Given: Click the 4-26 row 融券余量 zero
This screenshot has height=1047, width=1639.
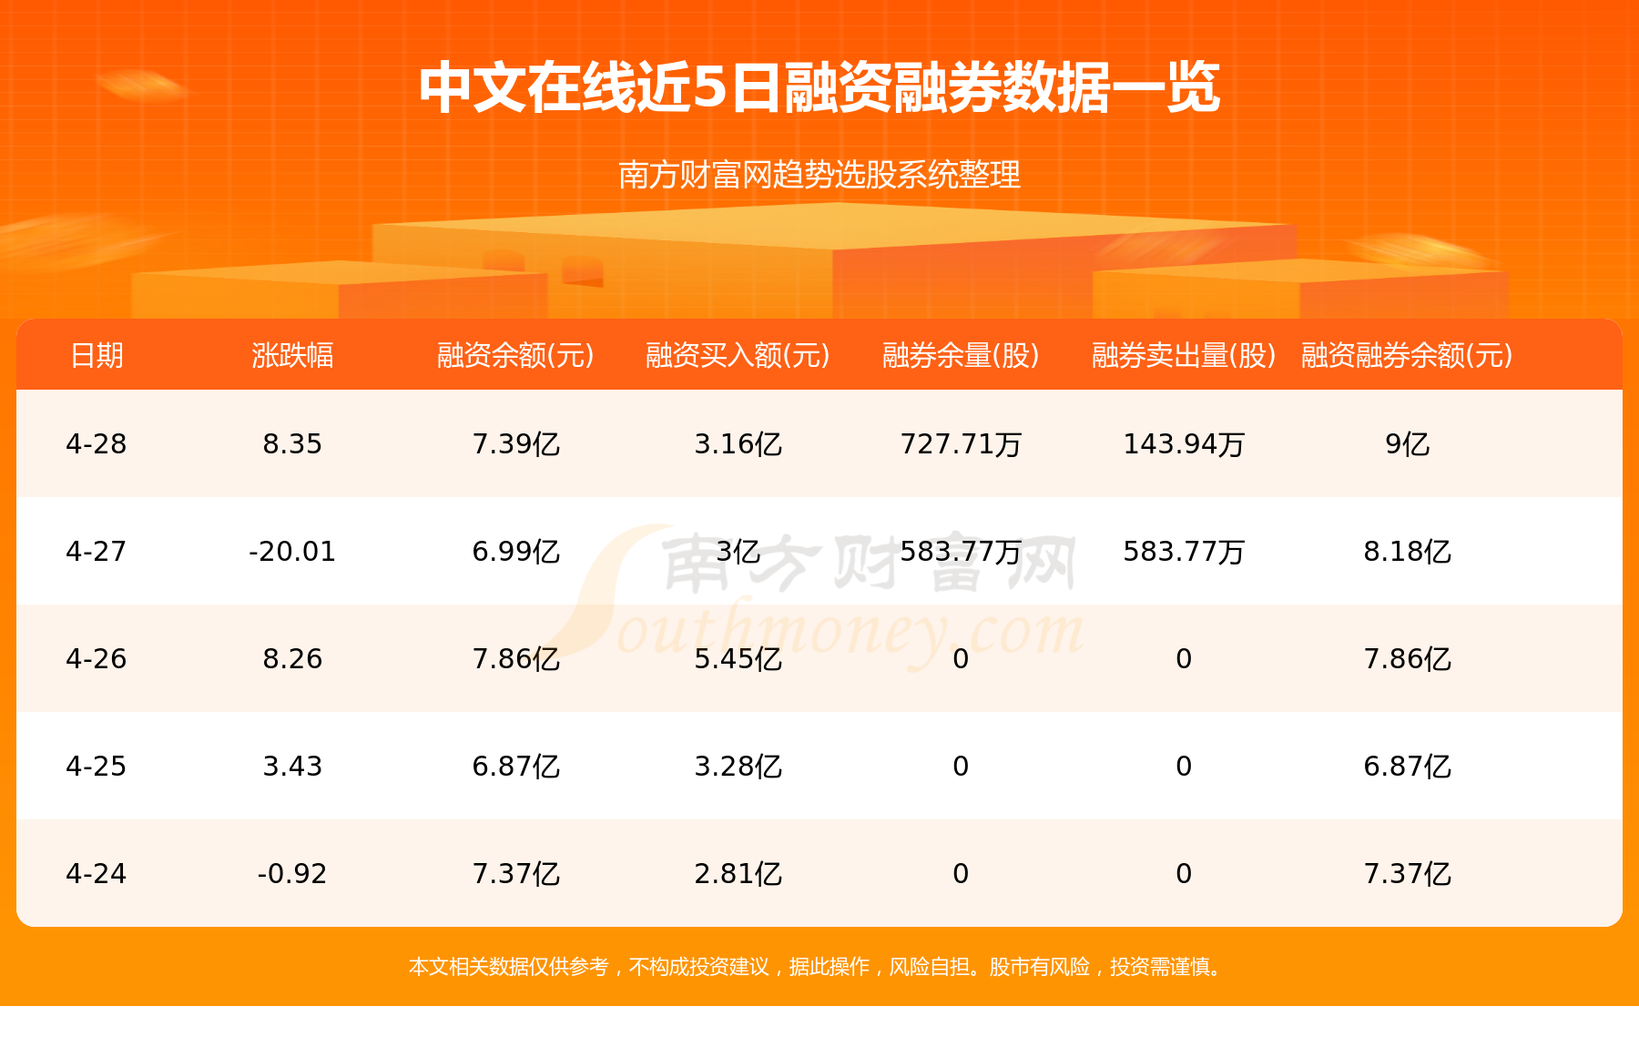Looking at the screenshot, I should (961, 658).
